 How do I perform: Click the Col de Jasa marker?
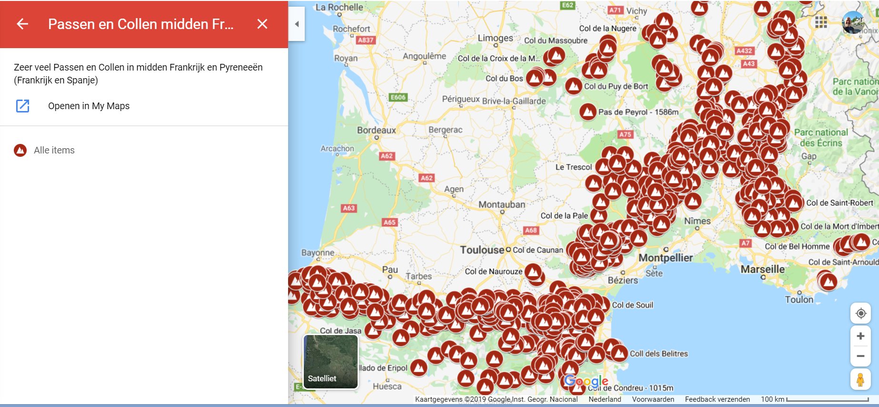click(374, 330)
